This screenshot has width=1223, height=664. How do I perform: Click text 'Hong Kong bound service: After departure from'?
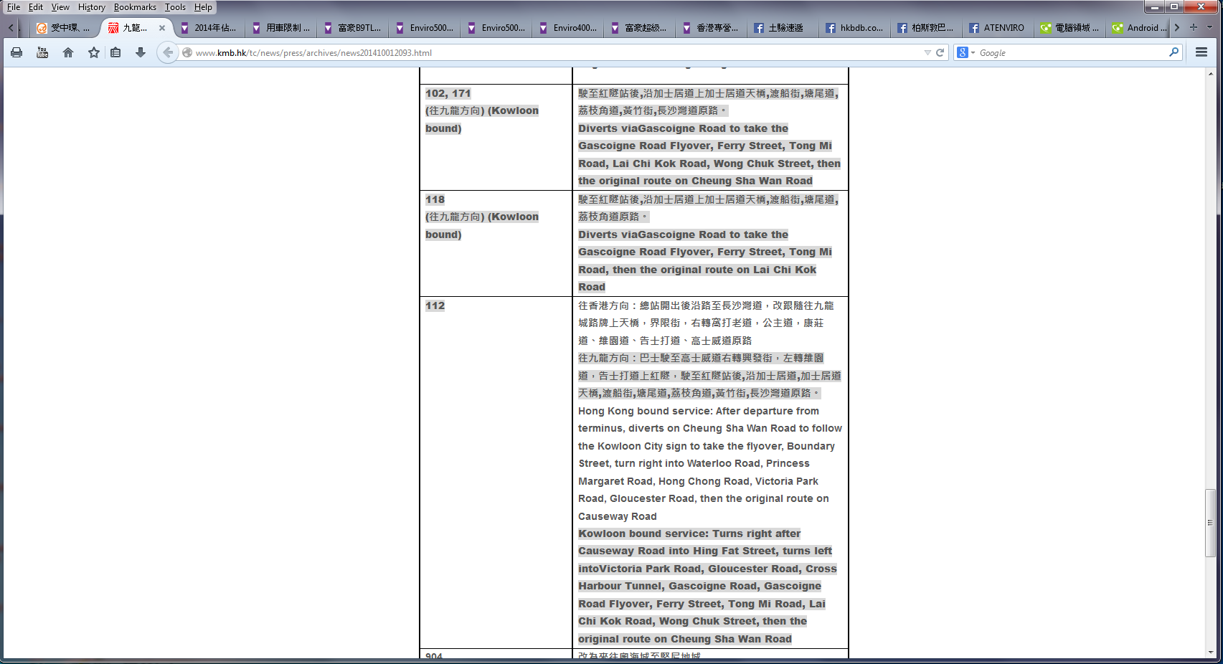pyautogui.click(x=699, y=411)
